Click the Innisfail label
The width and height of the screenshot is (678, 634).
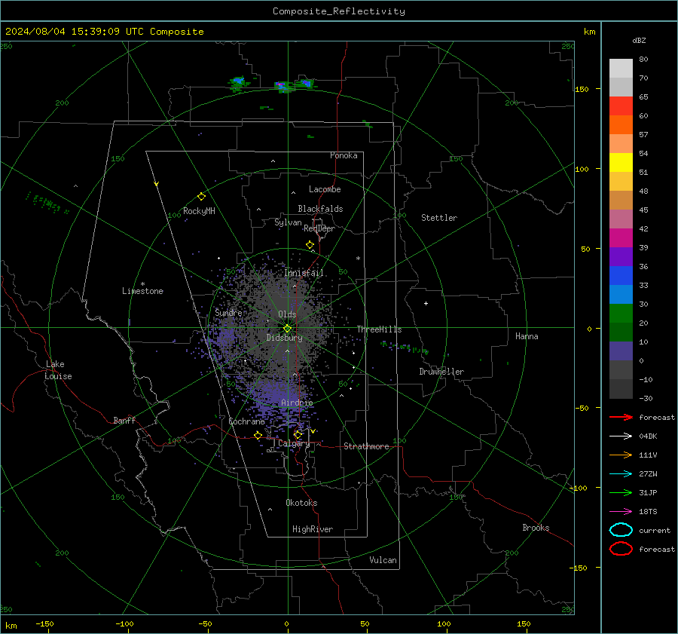pos(304,273)
